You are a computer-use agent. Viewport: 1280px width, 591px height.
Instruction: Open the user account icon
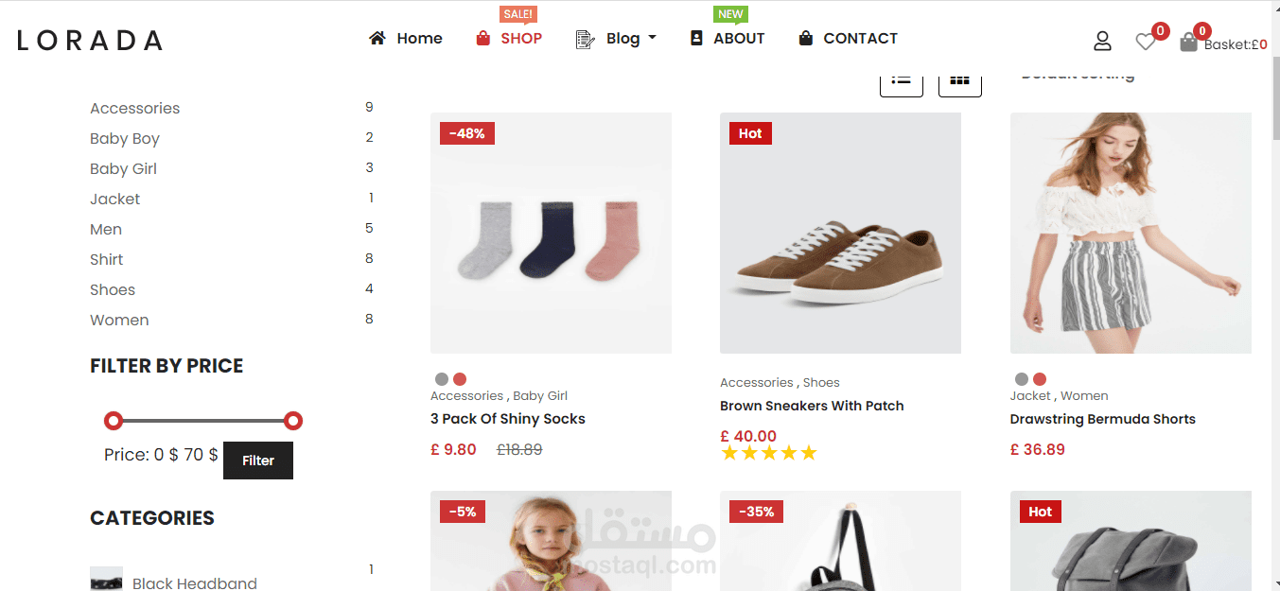pos(1102,42)
